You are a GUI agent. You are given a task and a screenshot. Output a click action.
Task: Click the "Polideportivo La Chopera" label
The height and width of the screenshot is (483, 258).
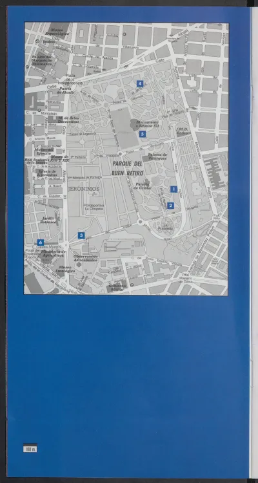94,207
